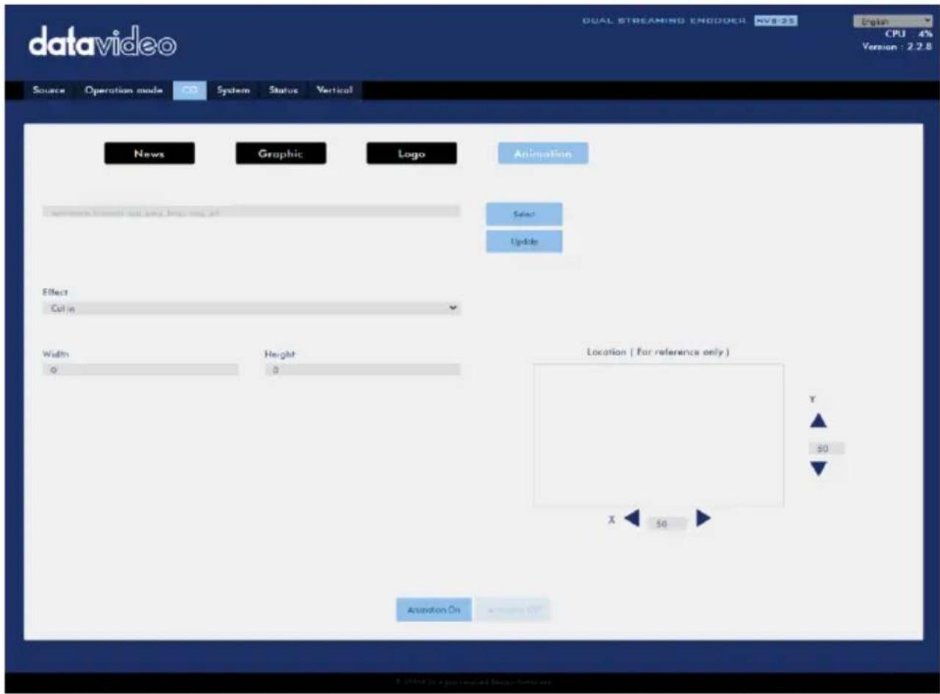Click the Y value field showing 50
This screenshot has height=694, width=940.
[826, 448]
